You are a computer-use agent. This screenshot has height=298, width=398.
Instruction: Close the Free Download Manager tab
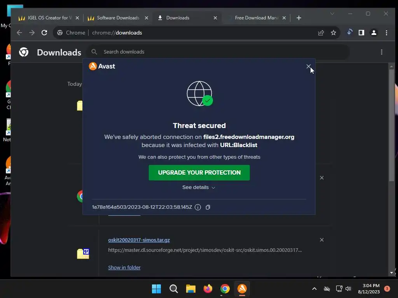284,18
